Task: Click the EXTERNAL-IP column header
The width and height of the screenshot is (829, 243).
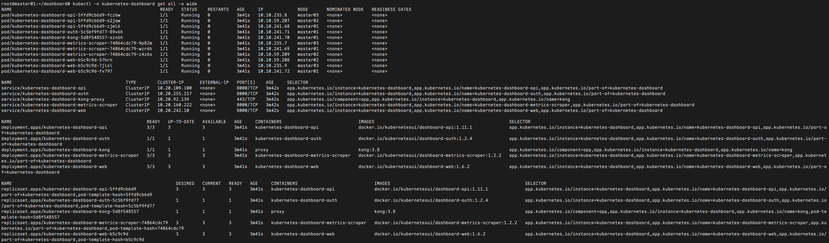Action: point(214,83)
